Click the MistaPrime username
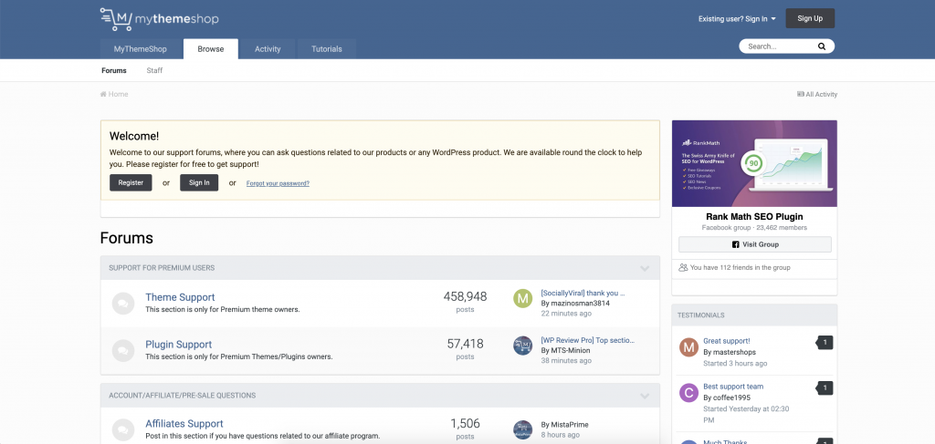The width and height of the screenshot is (935, 444). [570, 425]
